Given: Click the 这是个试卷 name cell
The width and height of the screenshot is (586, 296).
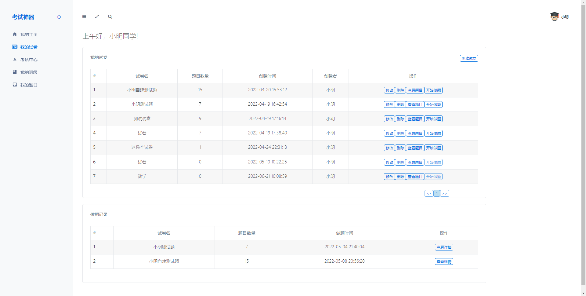Looking at the screenshot, I should coord(142,148).
